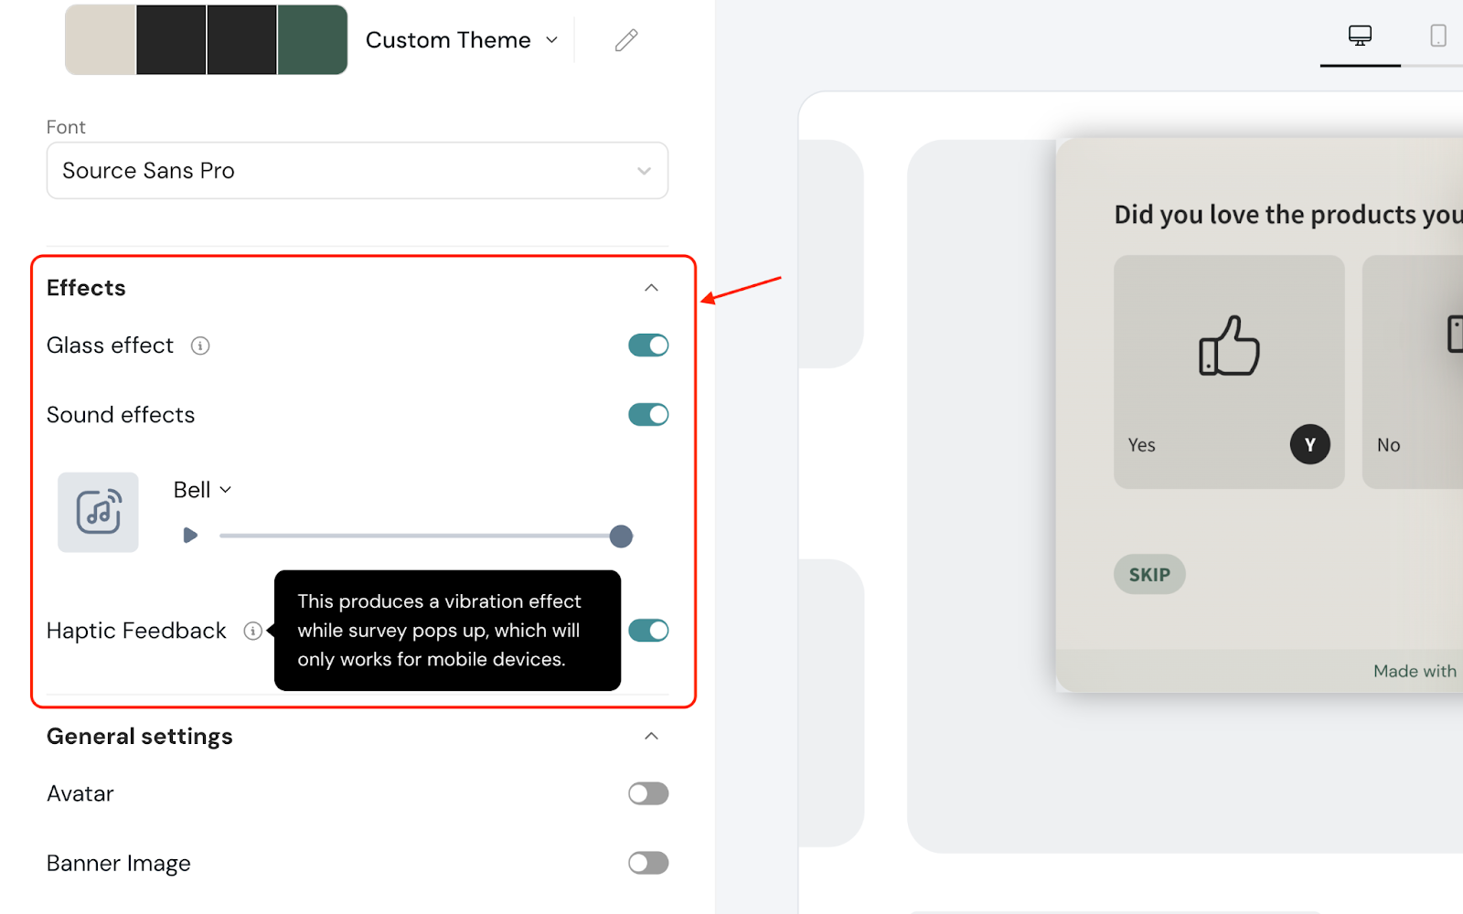Click the sound music note icon
This screenshot has height=914, width=1463.
tap(98, 512)
